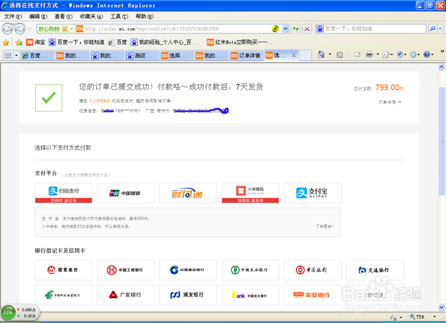Choose Tenpay 财付通 payment
The width and height of the screenshot is (446, 323).
pyautogui.click(x=188, y=193)
